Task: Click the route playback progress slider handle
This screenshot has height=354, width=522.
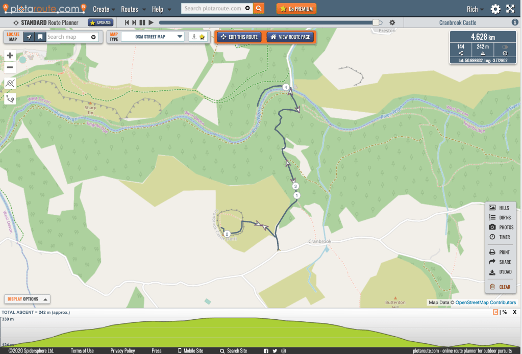Action: tap(377, 22)
